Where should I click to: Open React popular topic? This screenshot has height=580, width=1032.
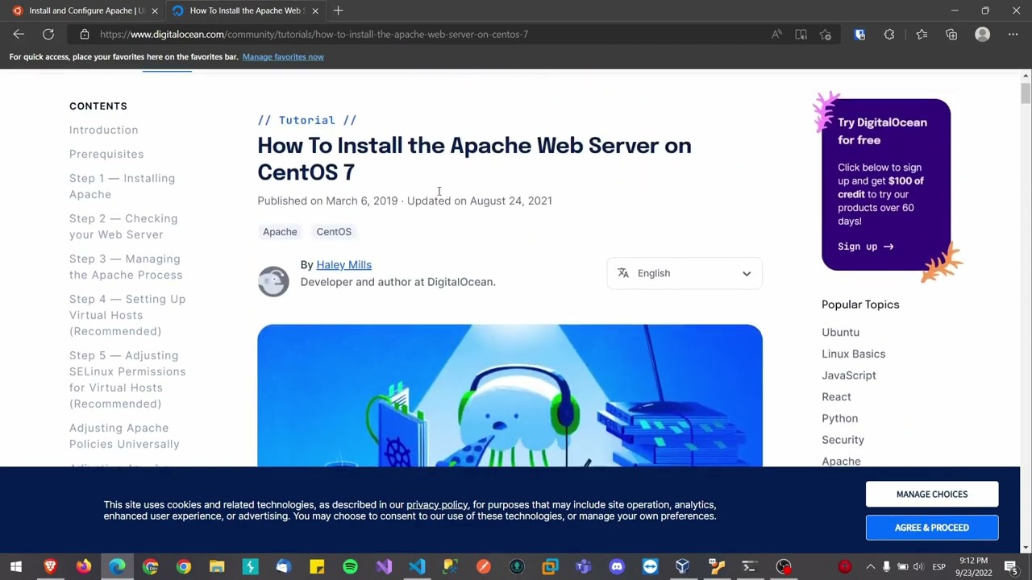click(x=836, y=397)
